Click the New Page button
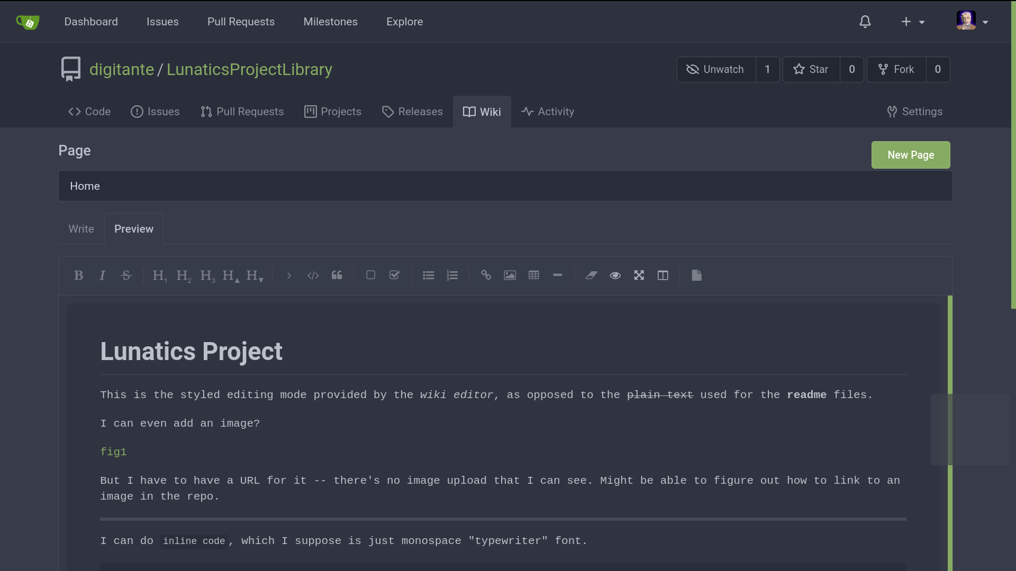1016x571 pixels. [910, 155]
